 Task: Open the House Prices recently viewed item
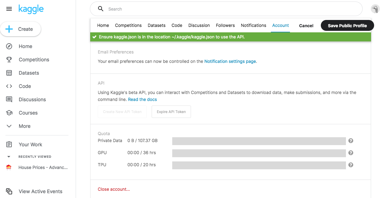pos(43,167)
